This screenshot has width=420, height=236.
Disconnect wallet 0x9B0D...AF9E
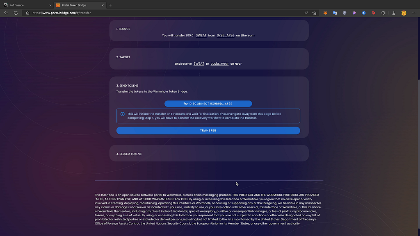coord(208,104)
